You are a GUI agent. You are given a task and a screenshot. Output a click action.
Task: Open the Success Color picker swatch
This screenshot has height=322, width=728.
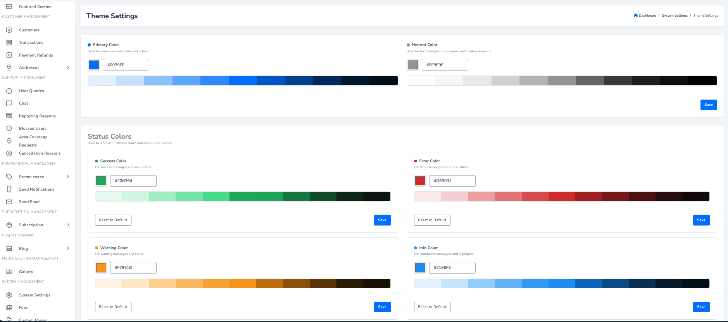tap(101, 181)
